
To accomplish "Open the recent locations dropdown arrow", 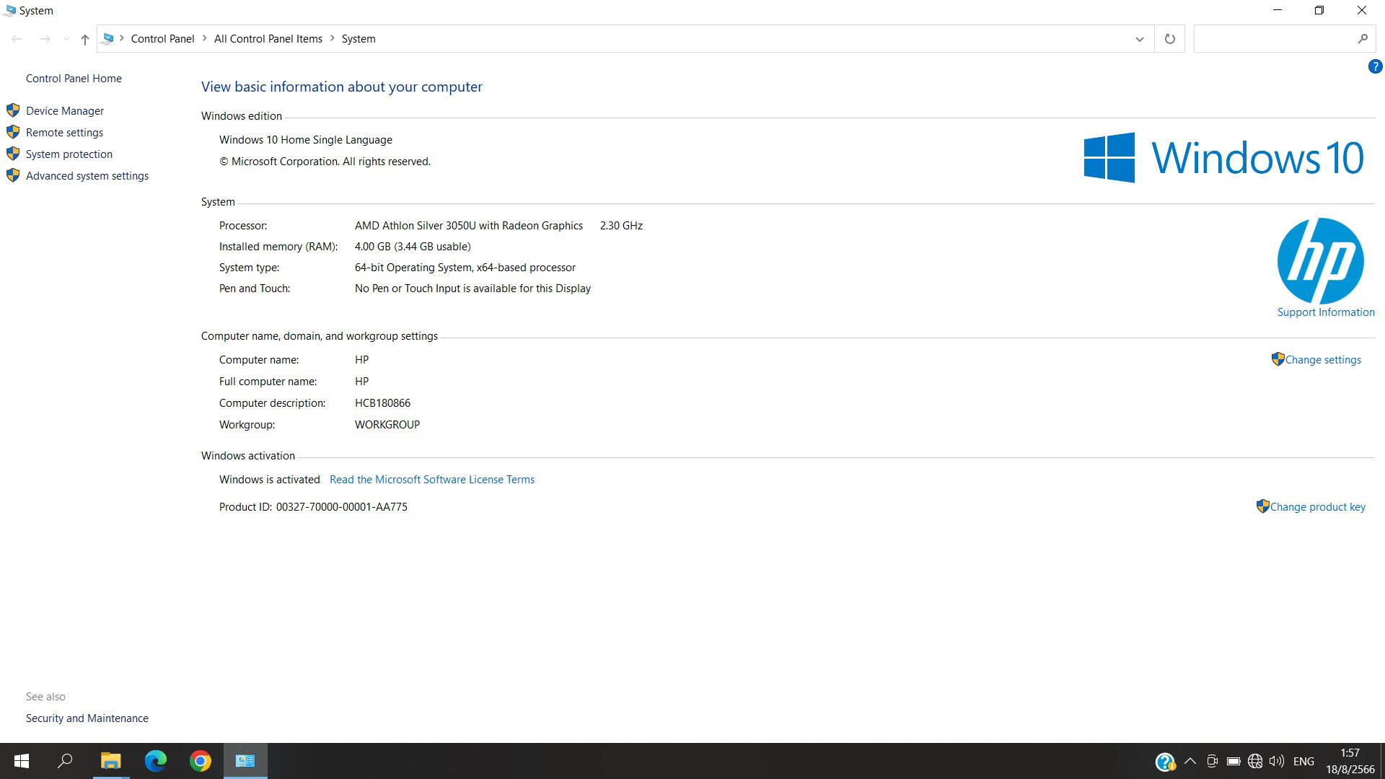I will click(66, 39).
